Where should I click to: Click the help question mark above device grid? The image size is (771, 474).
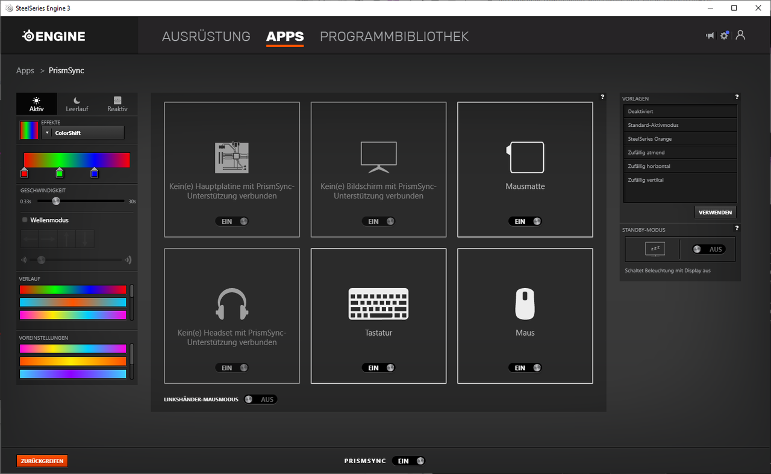click(x=602, y=97)
